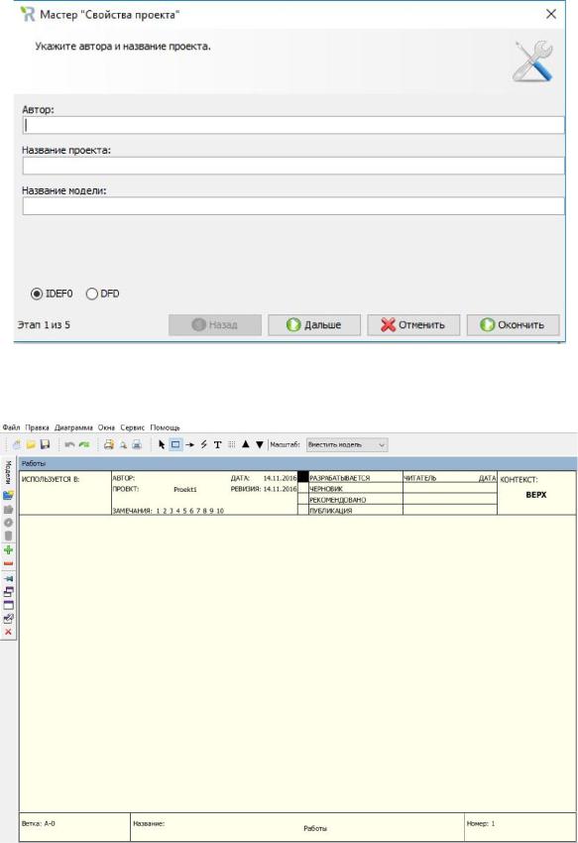Select the cursor pointer tool
578x843 pixels.
click(x=162, y=444)
